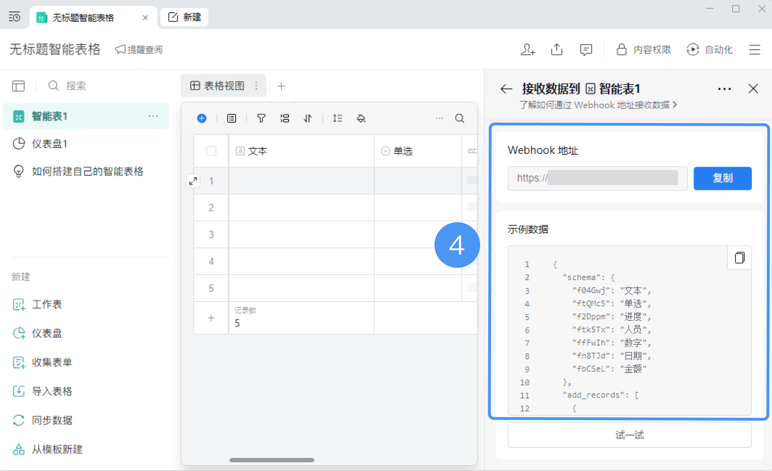Click the share/export upload icon
The image size is (772, 471).
(557, 49)
